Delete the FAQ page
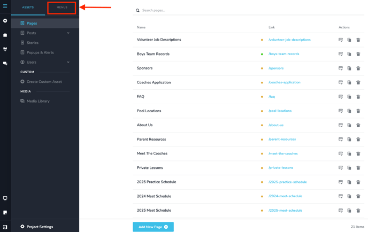 click(x=358, y=97)
